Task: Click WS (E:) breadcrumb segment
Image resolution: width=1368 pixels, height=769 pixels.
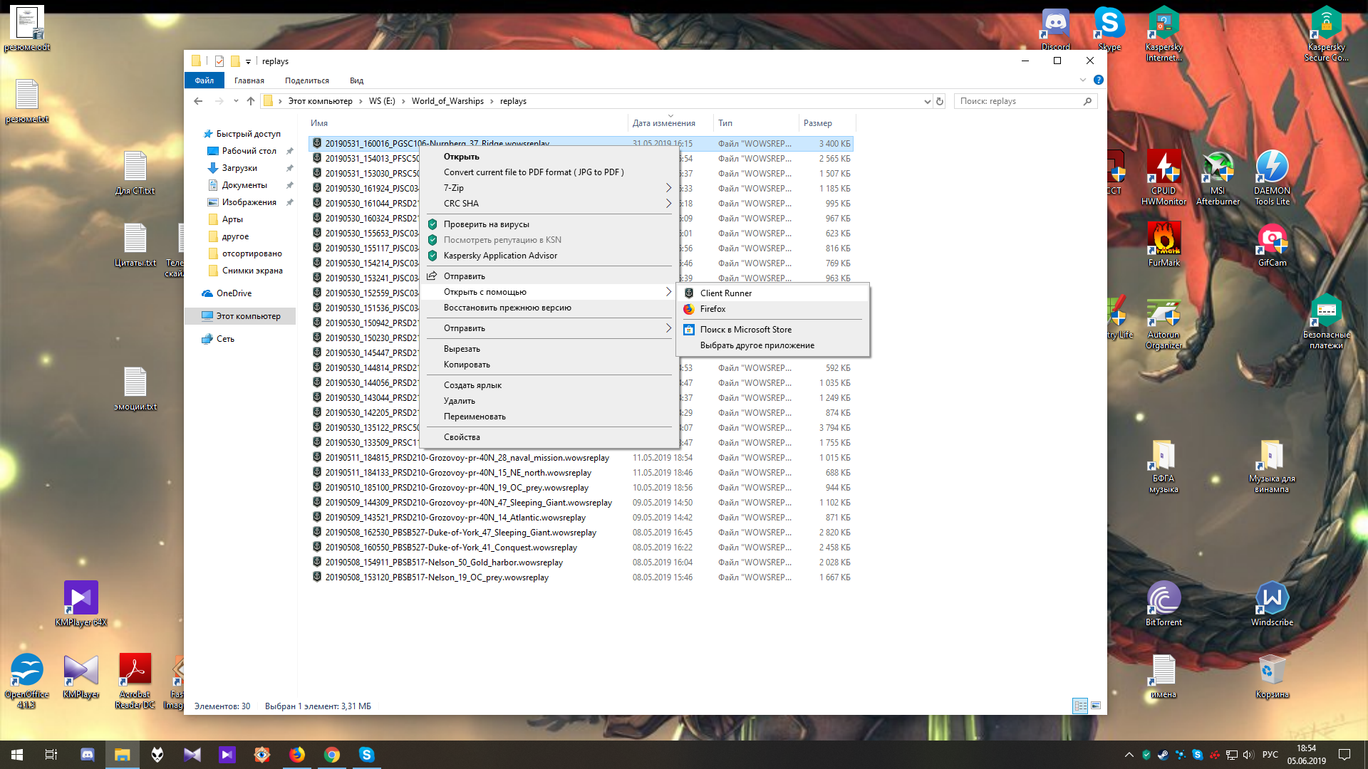Action: tap(382, 101)
